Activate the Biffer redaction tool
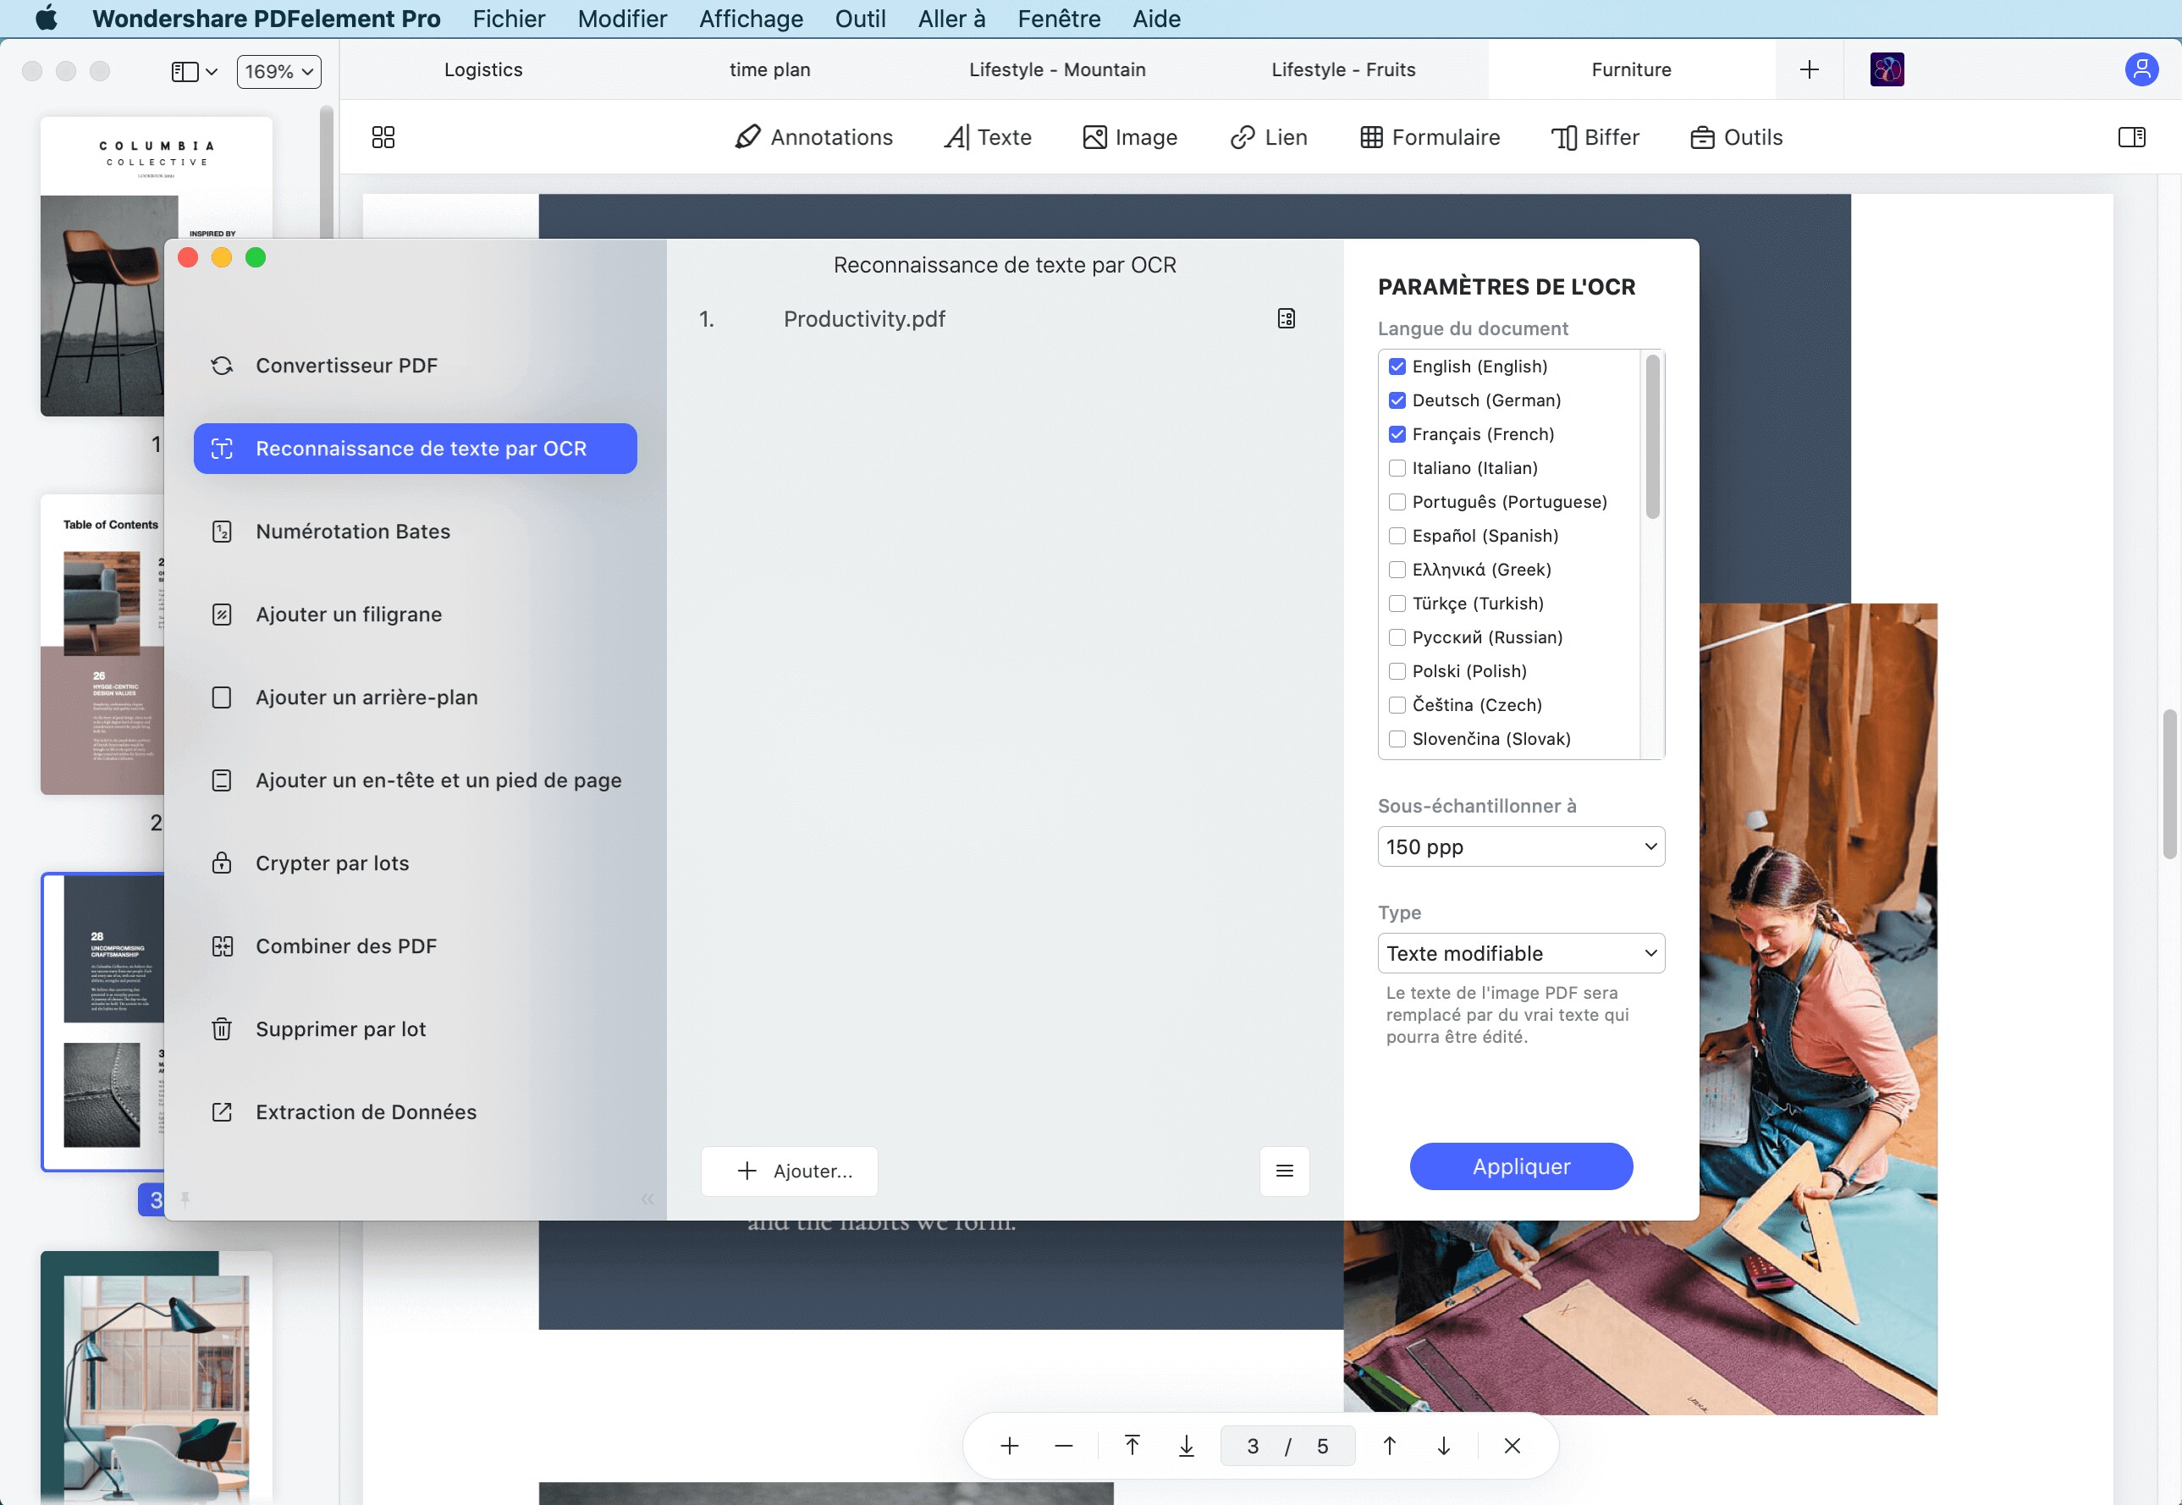This screenshot has width=2182, height=1505. 1595,137
